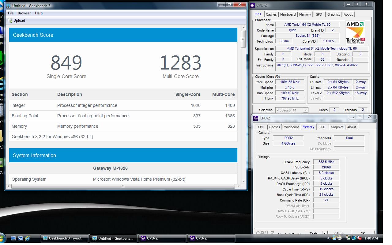Image resolution: width=392 pixels, height=245 pixels.
Task: Click DRAM Frequency value '332.5 MHz'
Action: pyautogui.click(x=326, y=162)
